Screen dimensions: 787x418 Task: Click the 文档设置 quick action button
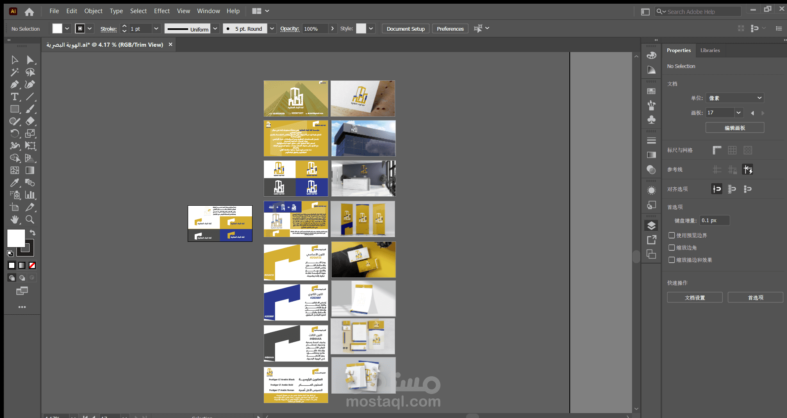[695, 298]
